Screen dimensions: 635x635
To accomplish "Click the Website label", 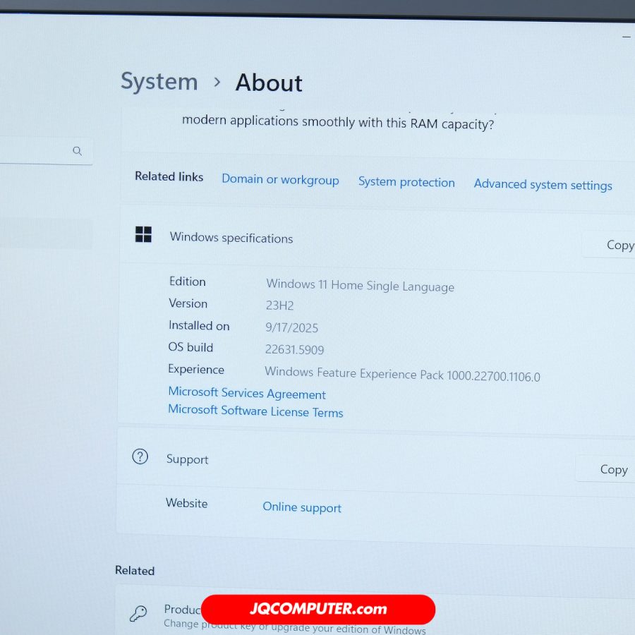I will point(186,503).
